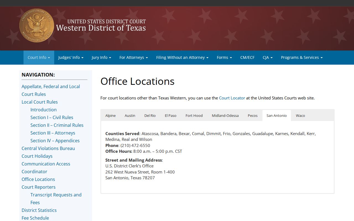The width and height of the screenshot is (354, 221).
Task: Switch to the El Paso tab
Action: 171,115
